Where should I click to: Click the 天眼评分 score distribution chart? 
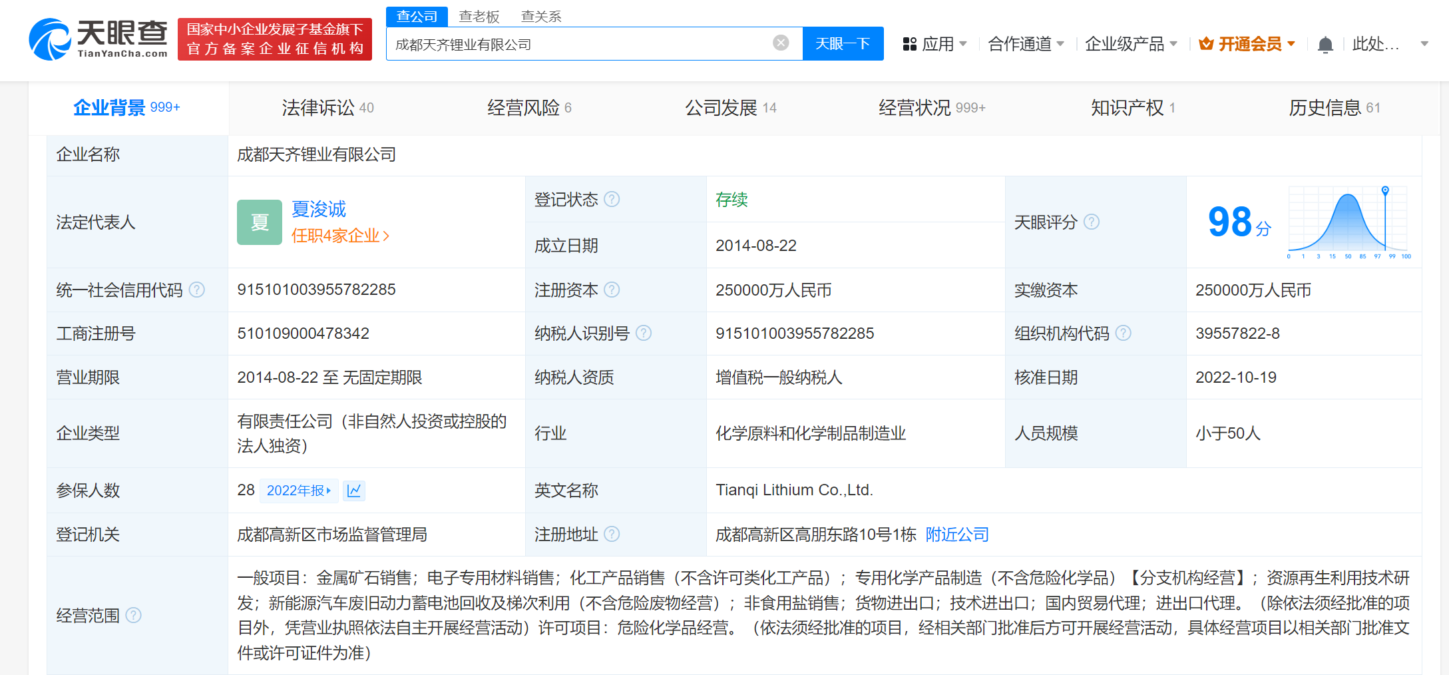(x=1348, y=223)
